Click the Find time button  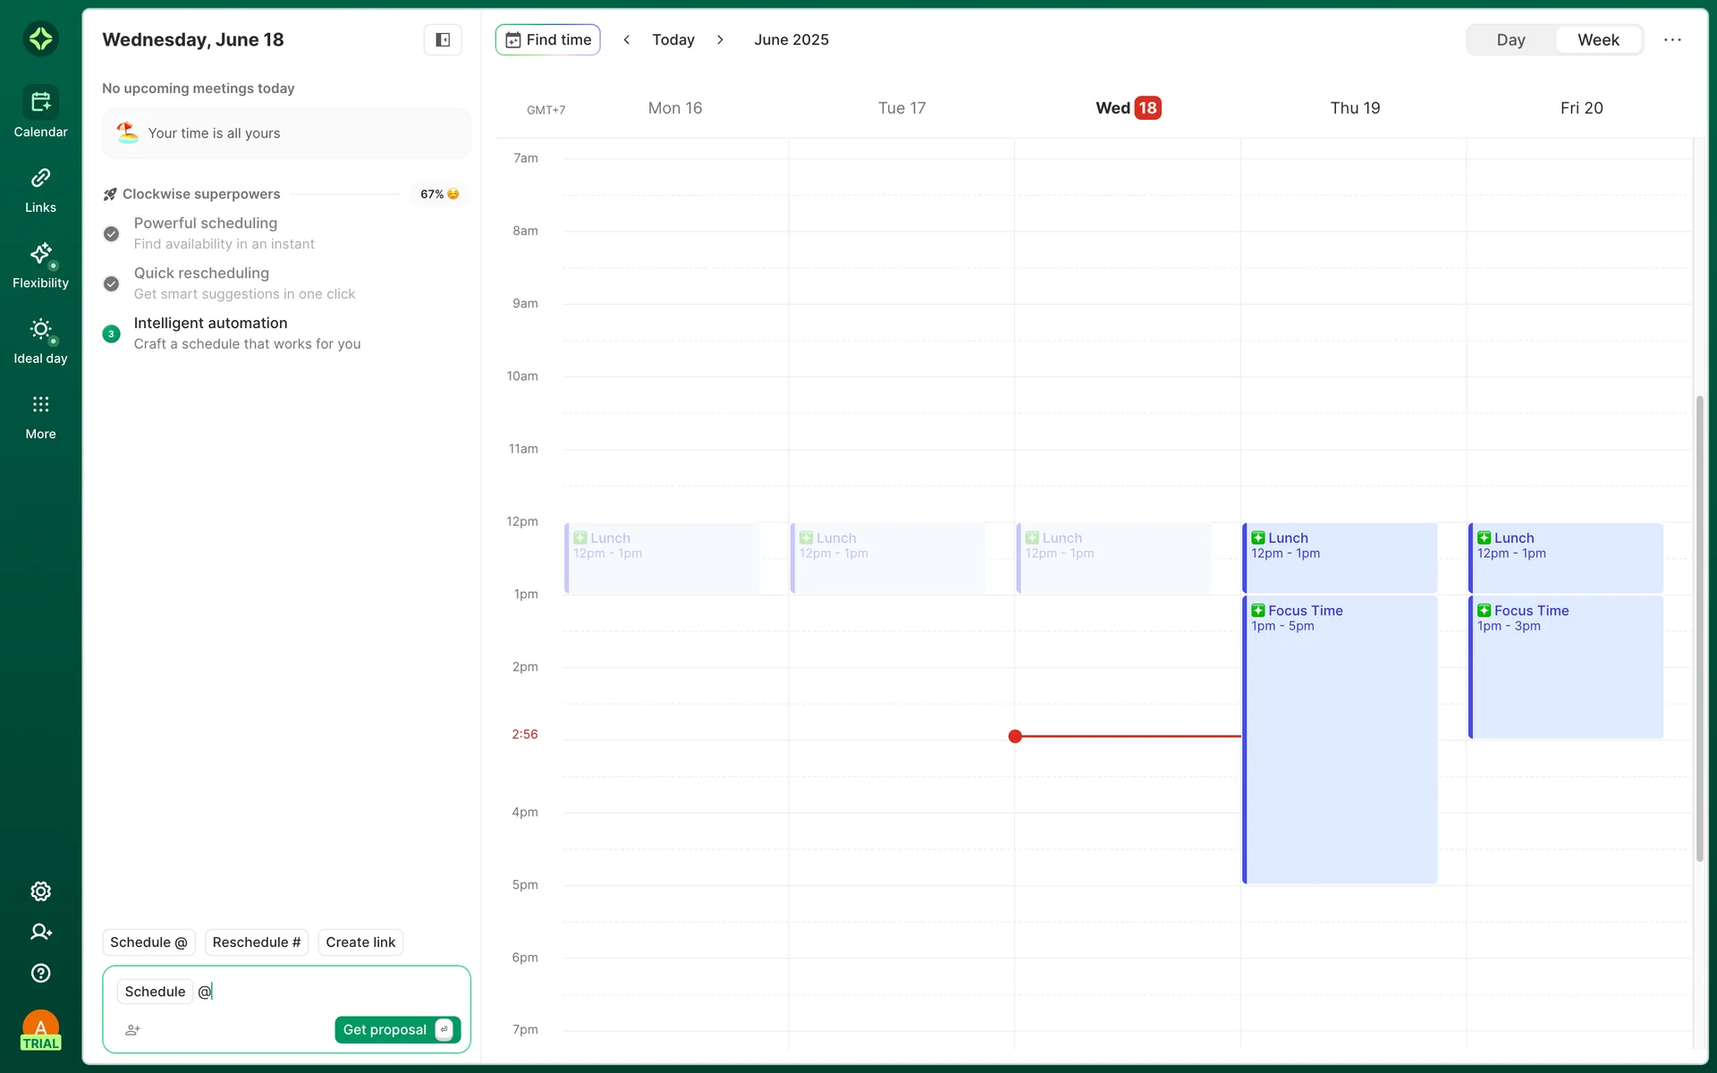point(547,39)
